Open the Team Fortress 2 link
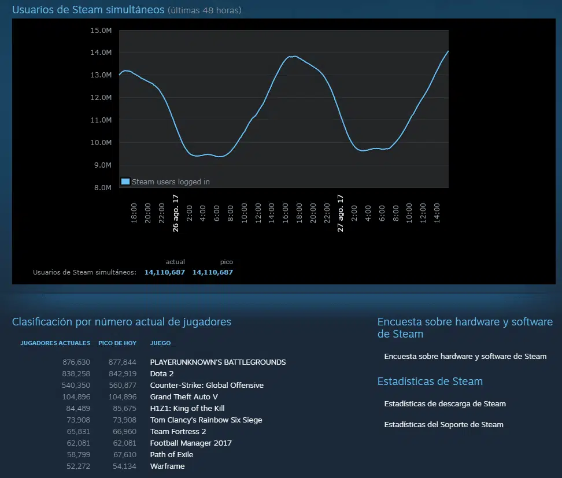Image resolution: width=562 pixels, height=478 pixels. [178, 431]
